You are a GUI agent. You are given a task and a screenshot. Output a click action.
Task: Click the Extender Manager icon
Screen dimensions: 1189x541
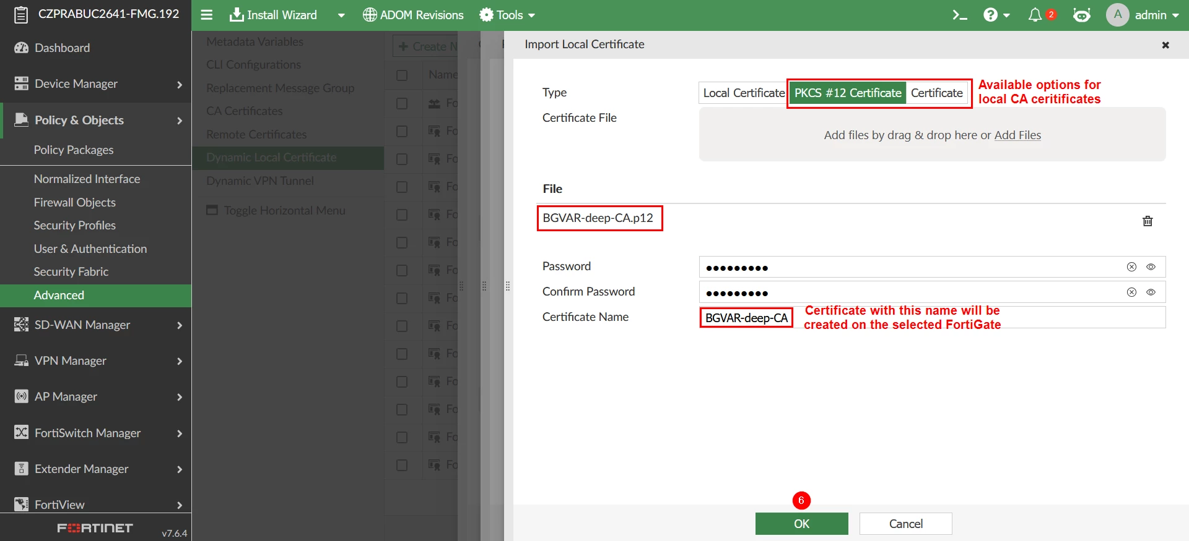[21, 469]
